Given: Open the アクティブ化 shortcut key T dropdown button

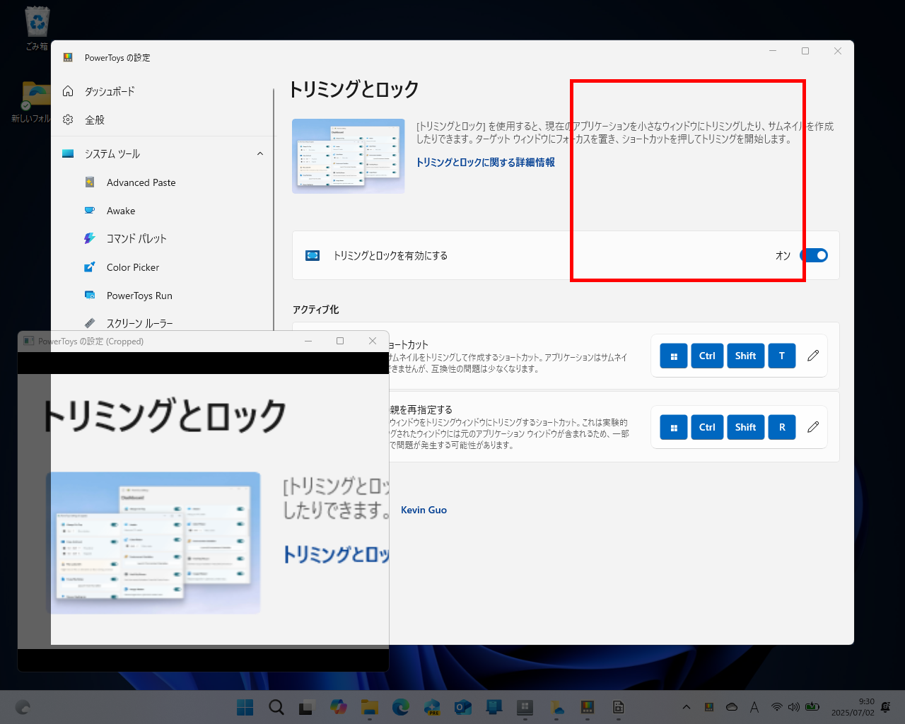Looking at the screenshot, I should click(782, 356).
